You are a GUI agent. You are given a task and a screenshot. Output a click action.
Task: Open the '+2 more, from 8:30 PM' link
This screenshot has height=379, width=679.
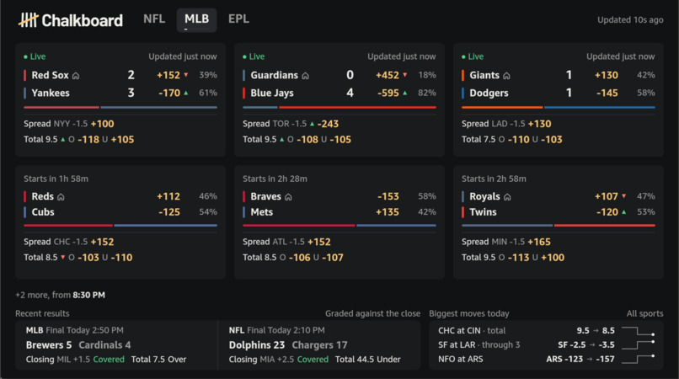pos(60,295)
